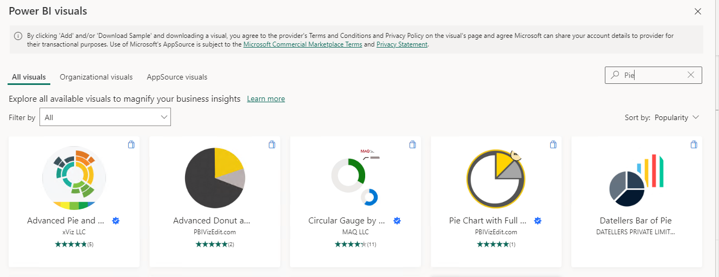Click PBIVizEdit.com under Advanced Donut
The width and height of the screenshot is (719, 277).
click(215, 232)
